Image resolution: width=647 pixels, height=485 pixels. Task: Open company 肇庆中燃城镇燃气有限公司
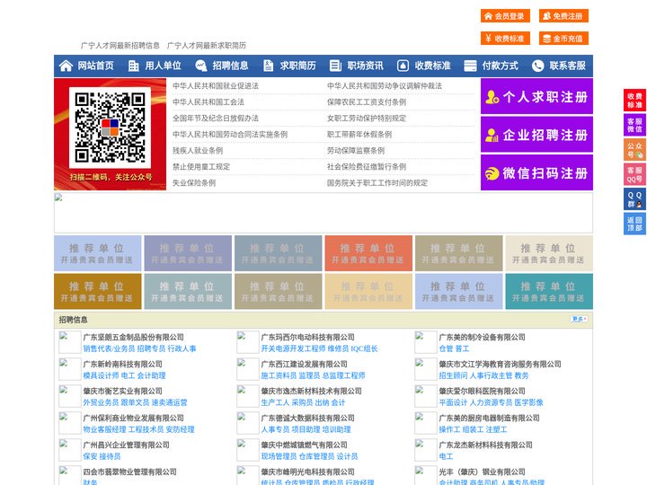(x=304, y=445)
